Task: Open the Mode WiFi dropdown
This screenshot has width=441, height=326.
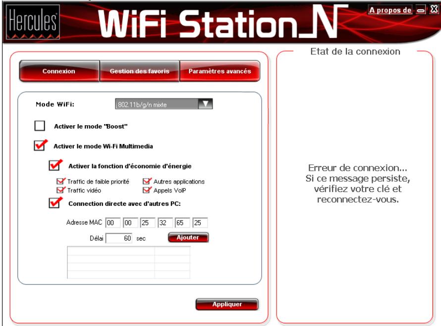Action: (164, 104)
